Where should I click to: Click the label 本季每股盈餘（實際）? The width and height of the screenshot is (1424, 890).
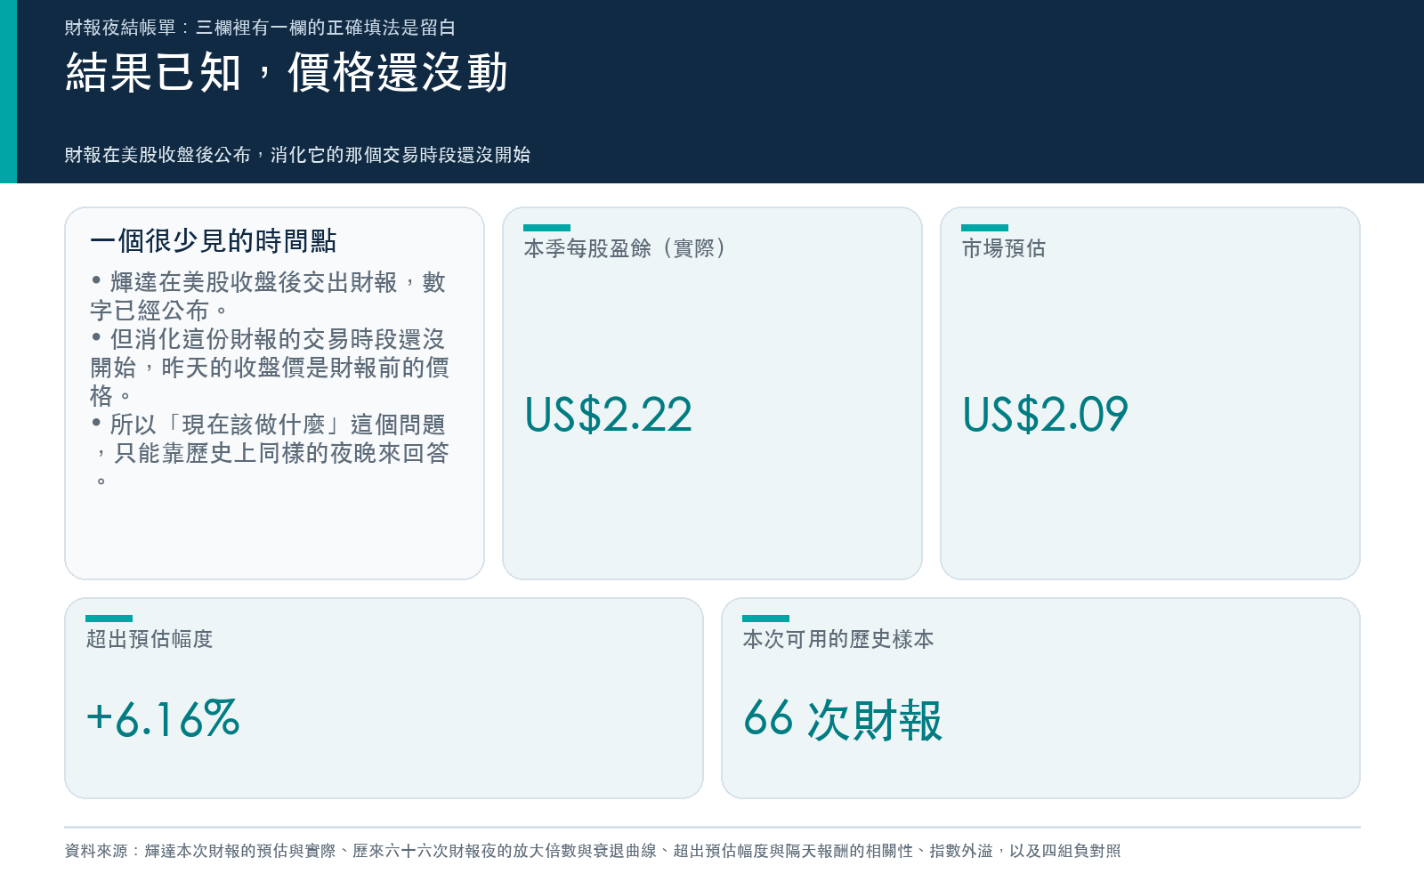tap(627, 248)
